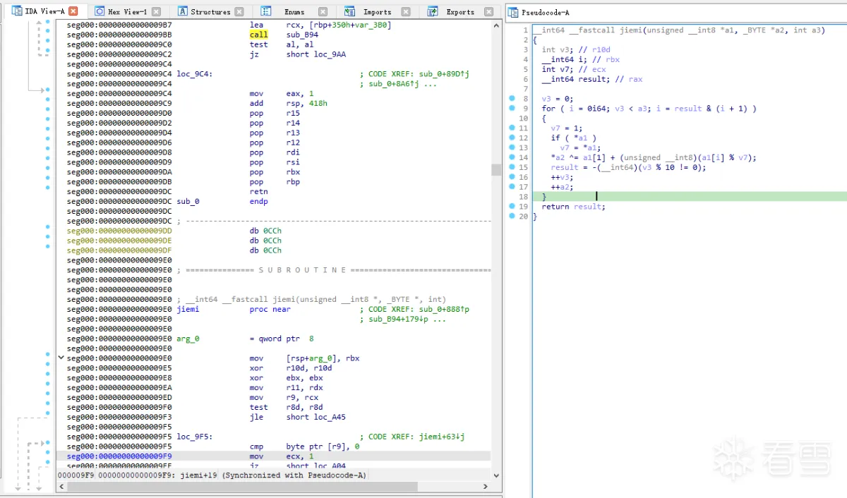
Task: Click the Exports tab icon
Action: [433, 11]
